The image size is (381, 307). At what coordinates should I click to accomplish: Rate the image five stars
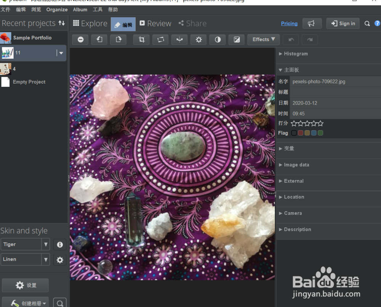(320, 123)
